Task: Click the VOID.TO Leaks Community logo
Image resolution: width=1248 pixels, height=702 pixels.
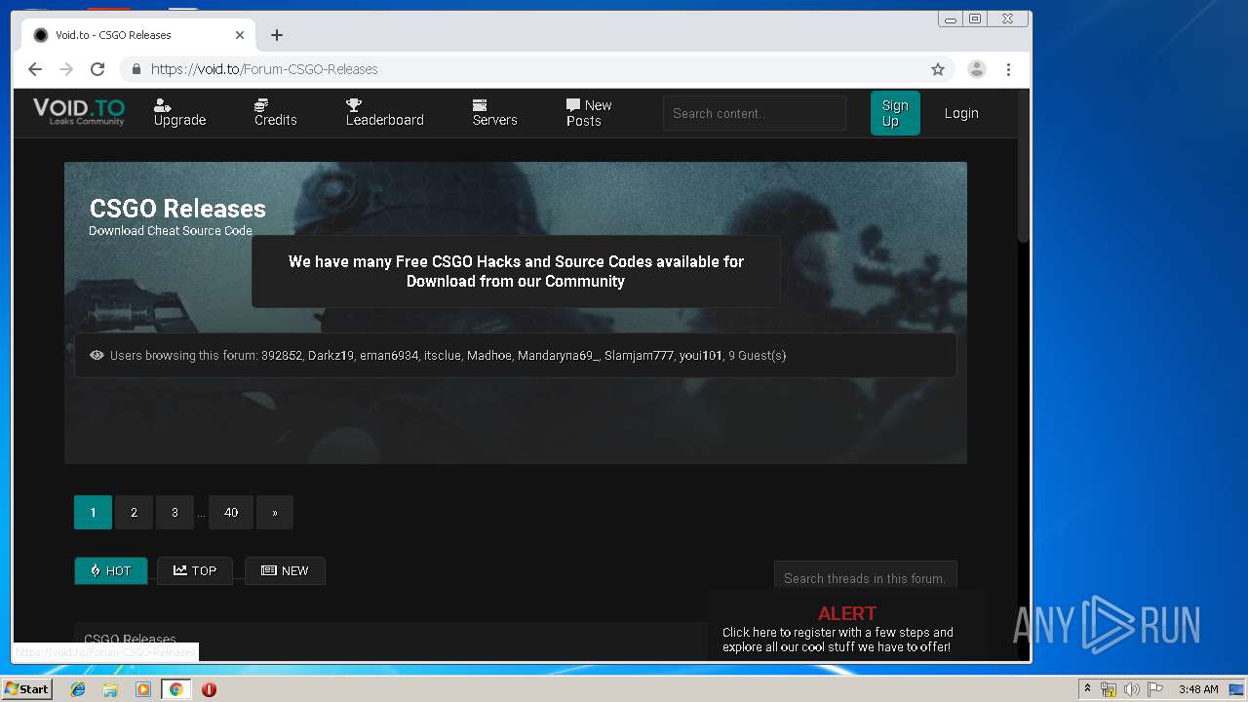Action: (x=79, y=112)
